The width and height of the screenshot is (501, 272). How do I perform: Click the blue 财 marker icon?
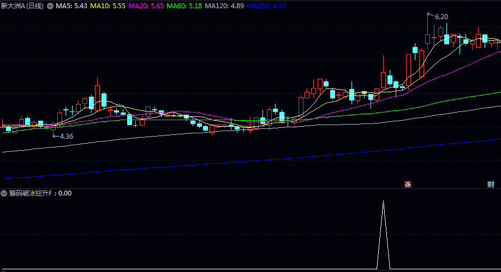click(491, 185)
